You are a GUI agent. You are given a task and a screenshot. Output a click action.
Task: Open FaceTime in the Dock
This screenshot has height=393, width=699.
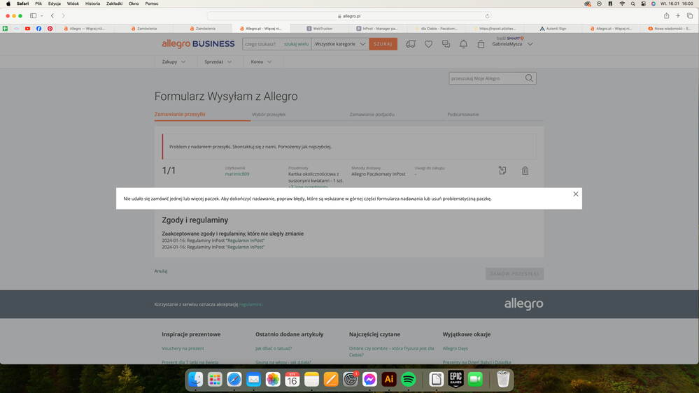[x=475, y=379]
